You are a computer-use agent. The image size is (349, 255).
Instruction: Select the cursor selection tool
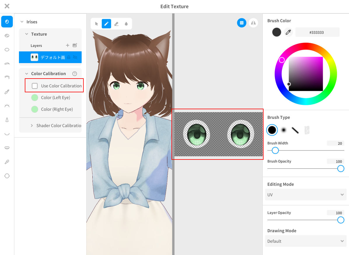tap(97, 24)
